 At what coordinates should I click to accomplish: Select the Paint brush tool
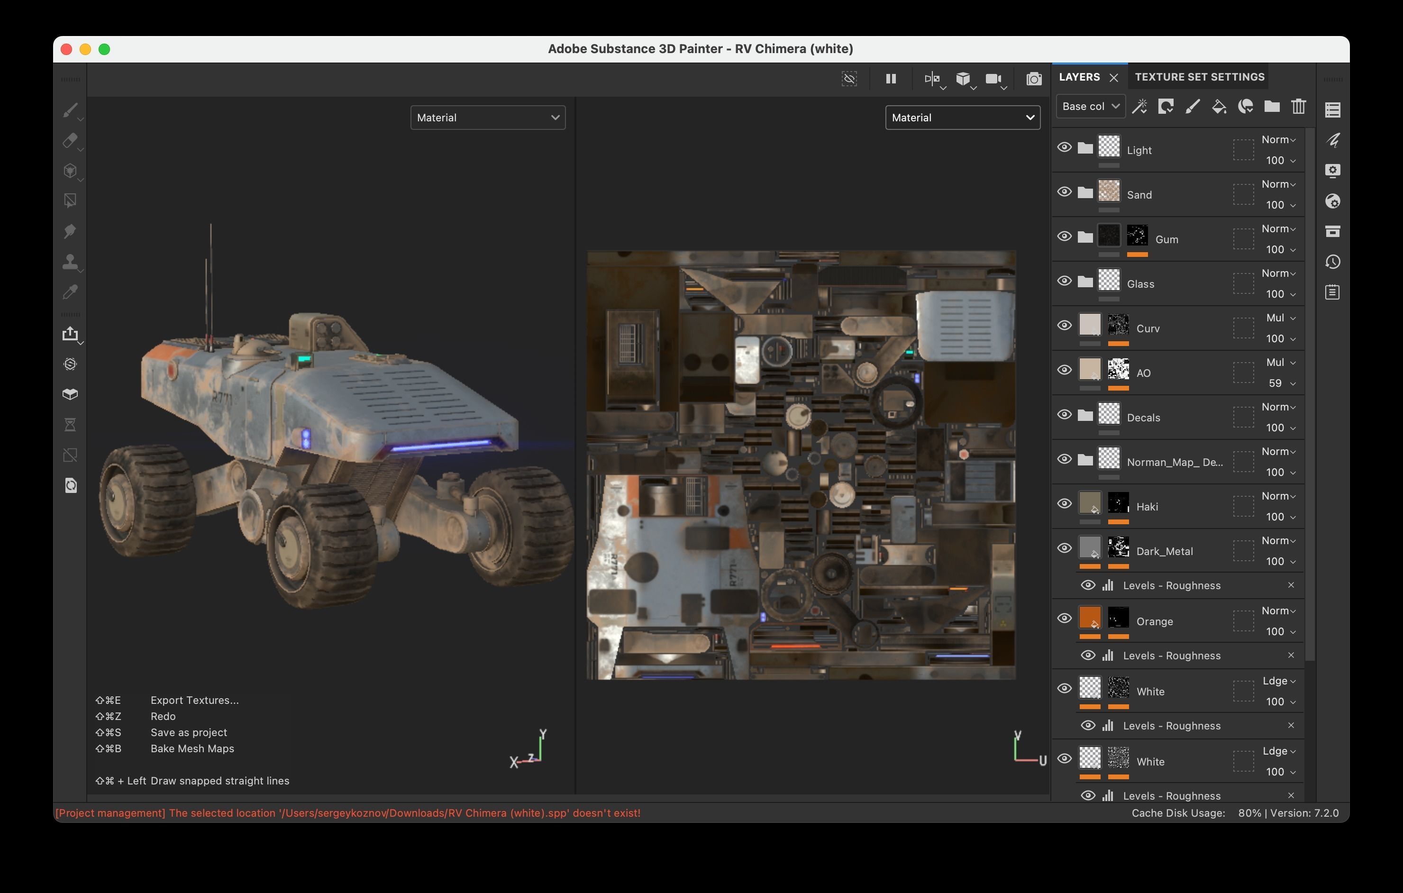(70, 109)
